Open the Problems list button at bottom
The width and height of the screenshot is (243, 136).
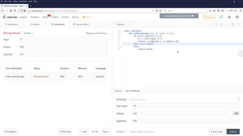(11, 132)
